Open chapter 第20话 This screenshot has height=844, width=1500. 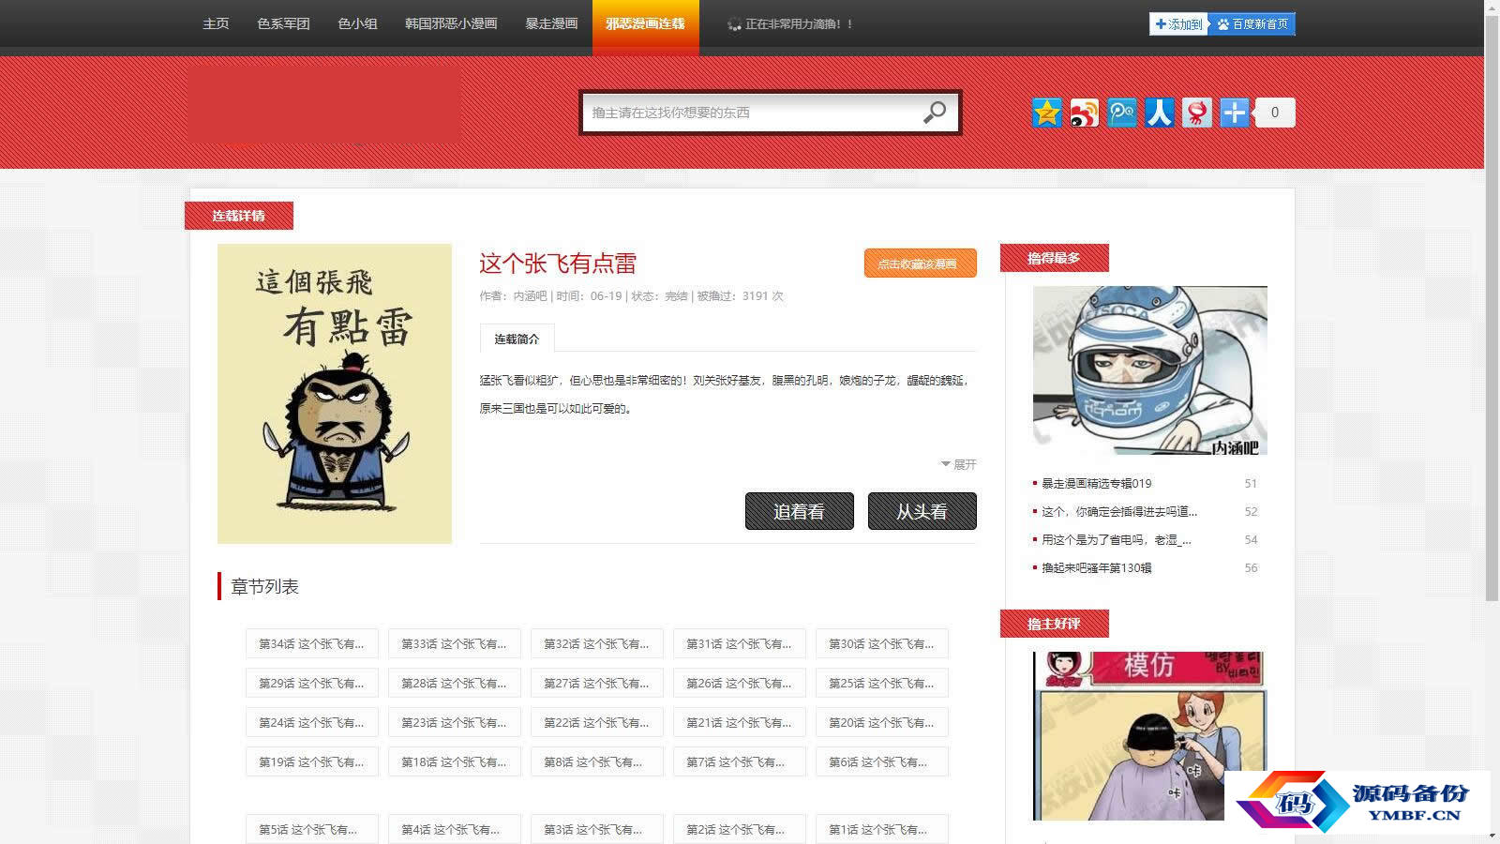tap(882, 722)
